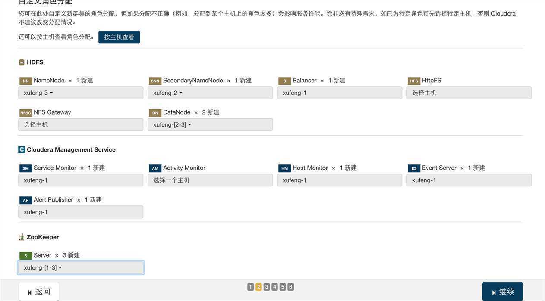Image resolution: width=545 pixels, height=301 pixels.
Task: Click the HDFS section heading
Action: coord(35,62)
